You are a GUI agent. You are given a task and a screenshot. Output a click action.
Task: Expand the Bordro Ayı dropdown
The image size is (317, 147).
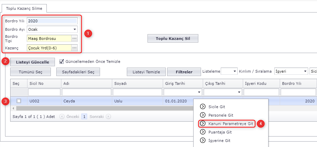74,29
